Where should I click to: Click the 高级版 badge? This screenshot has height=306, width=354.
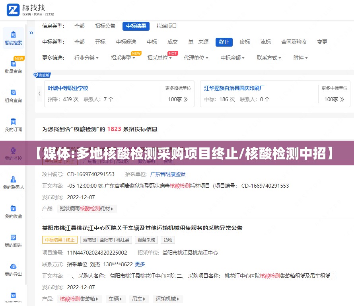[x=42, y=75]
